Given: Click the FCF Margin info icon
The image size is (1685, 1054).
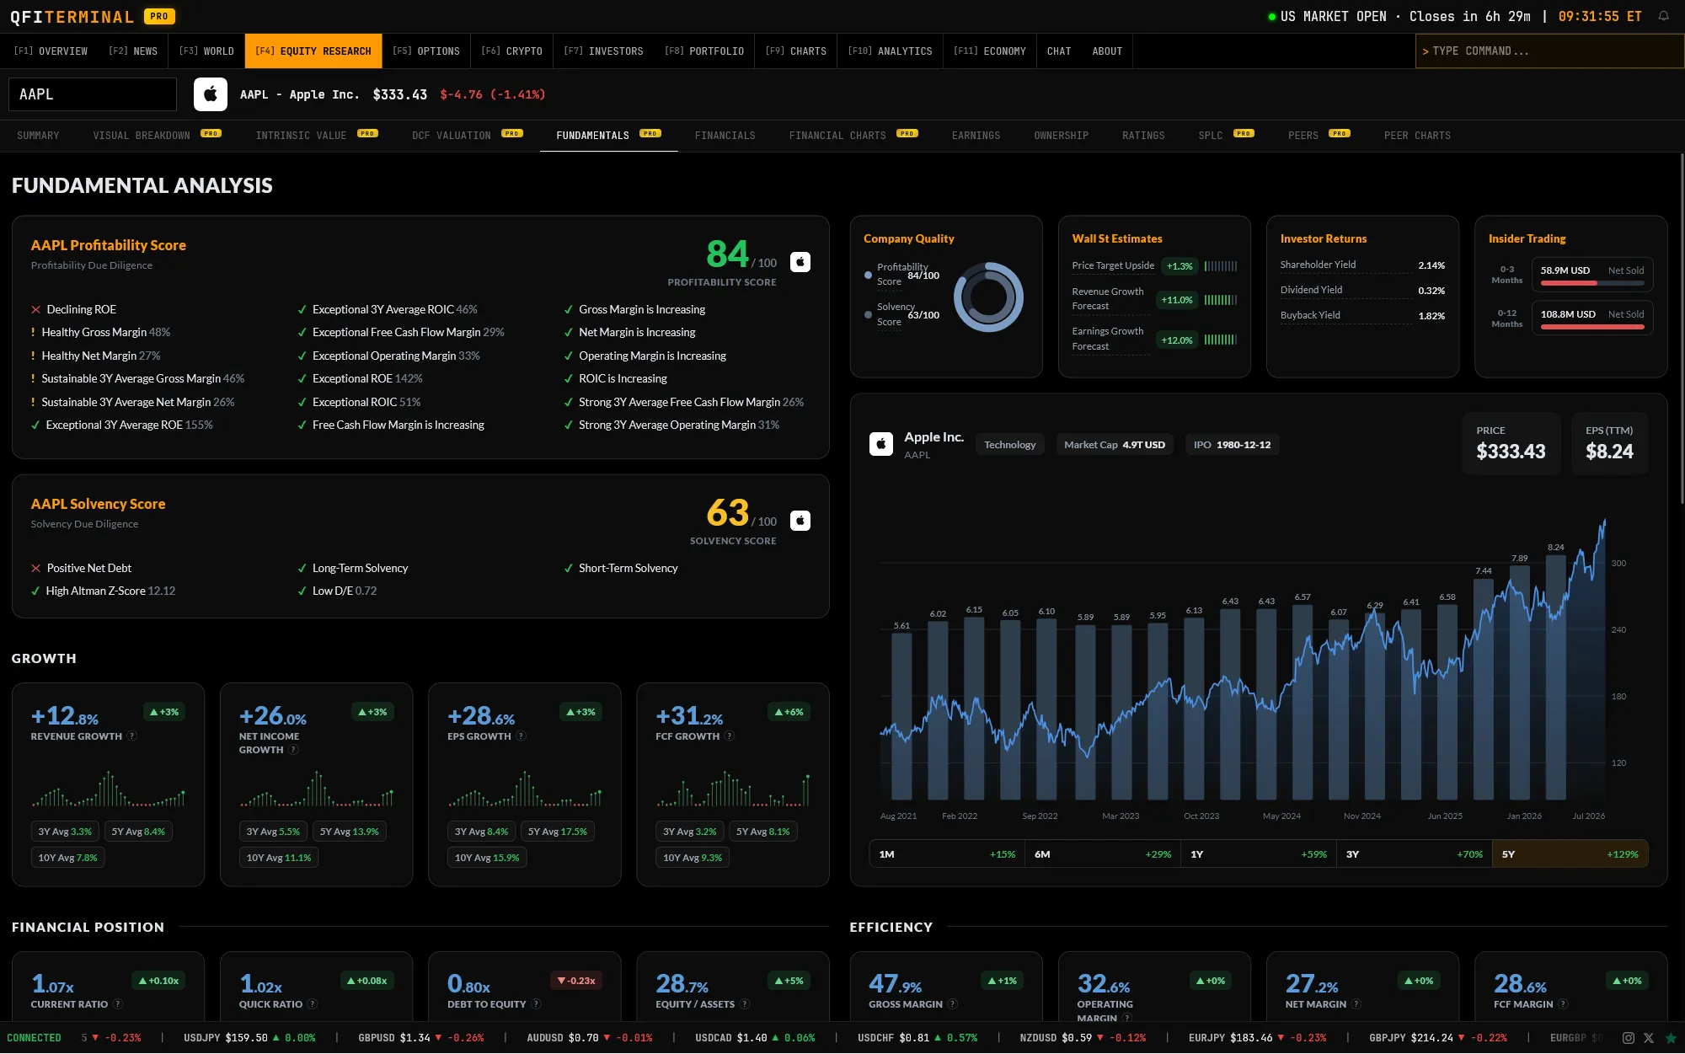Looking at the screenshot, I should click(x=1564, y=1004).
